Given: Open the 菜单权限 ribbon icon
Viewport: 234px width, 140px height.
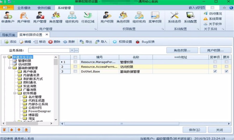Looking at the screenshot, I should point(155,17).
